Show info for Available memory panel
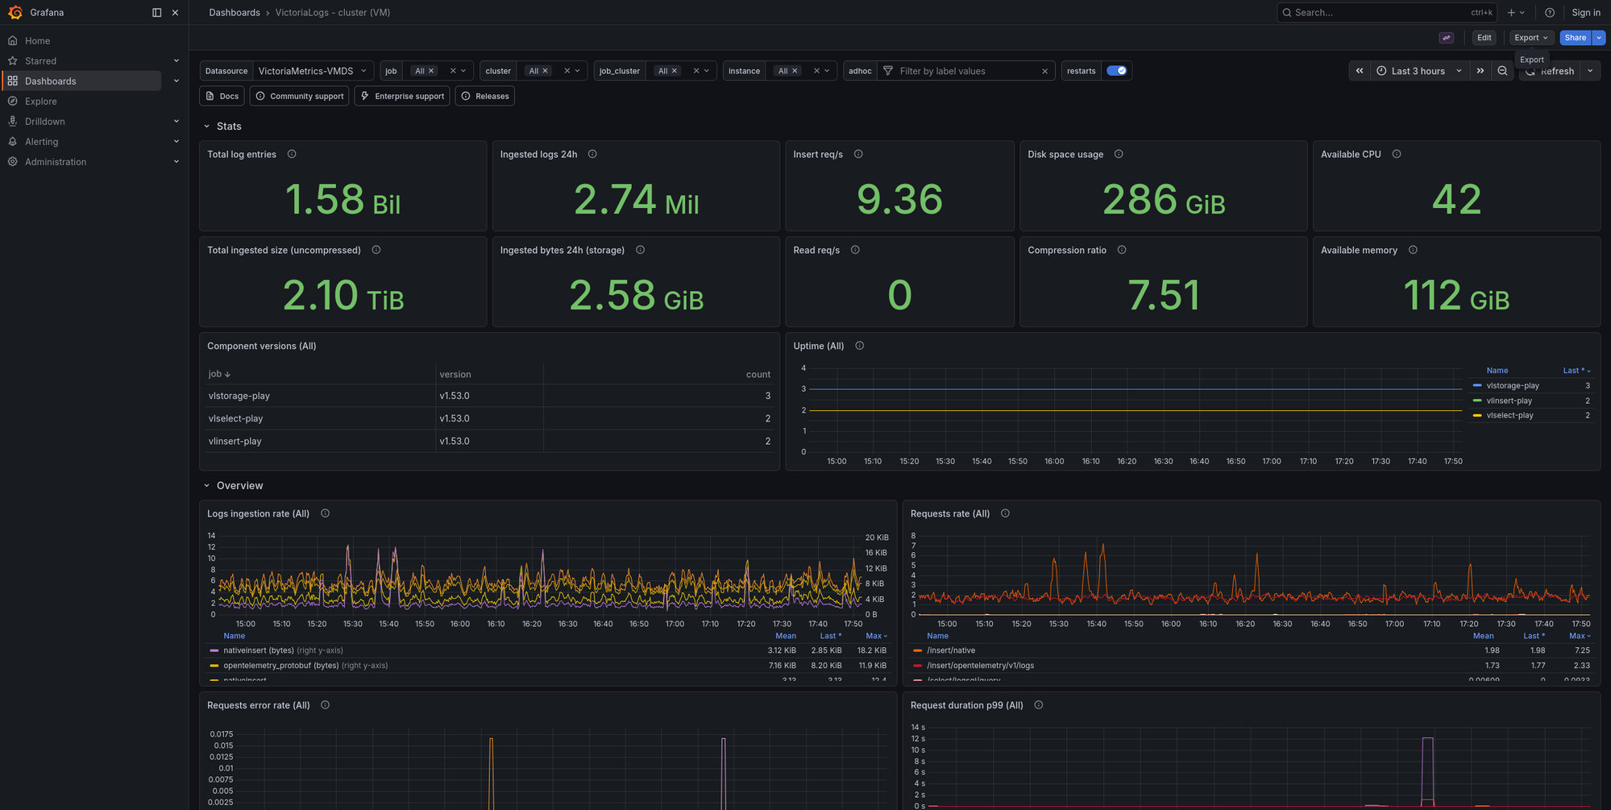Viewport: 1611px width, 810px height. (x=1413, y=250)
